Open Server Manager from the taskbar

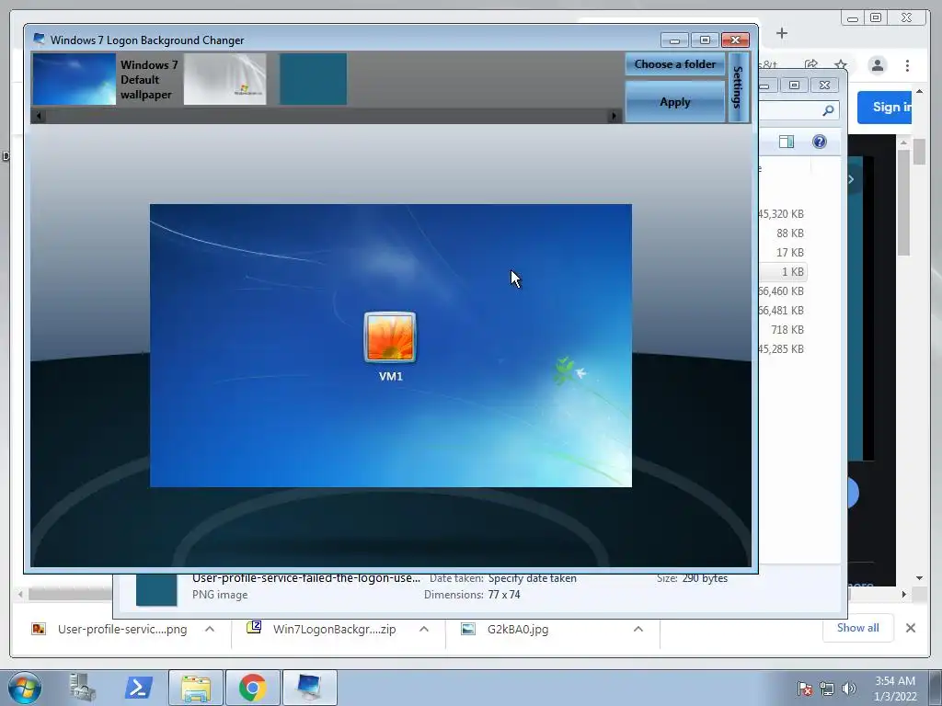[82, 688]
